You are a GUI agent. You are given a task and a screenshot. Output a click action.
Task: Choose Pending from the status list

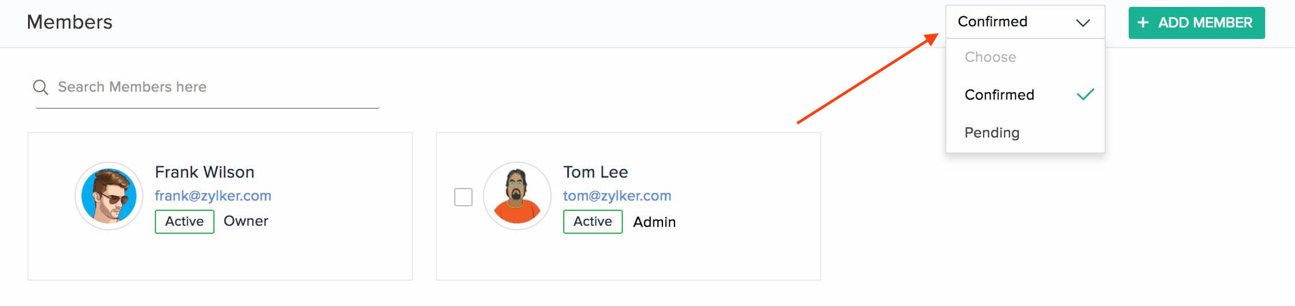pos(992,133)
